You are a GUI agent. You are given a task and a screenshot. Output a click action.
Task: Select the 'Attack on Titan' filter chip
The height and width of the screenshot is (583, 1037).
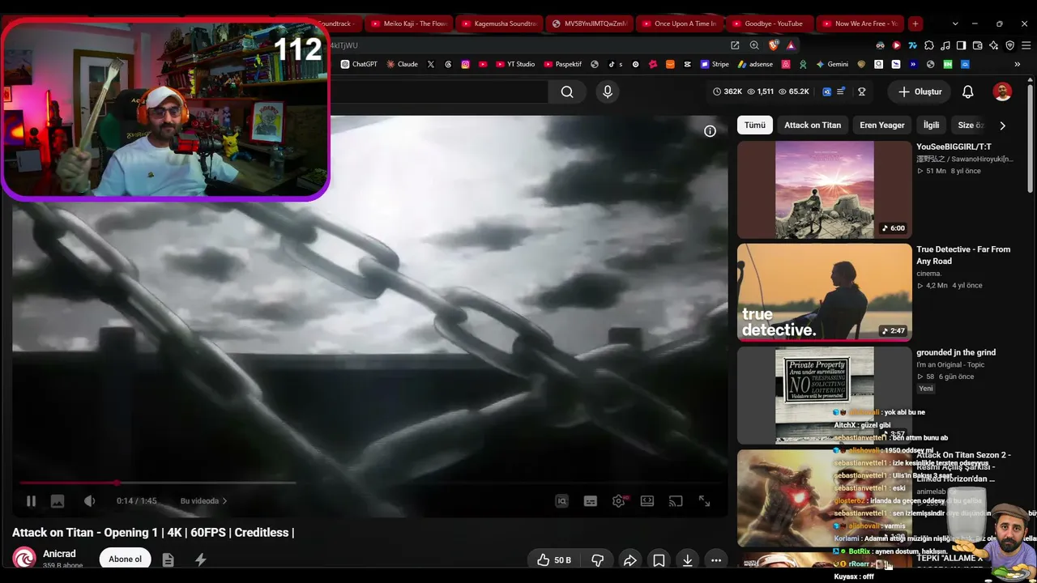[x=813, y=126]
